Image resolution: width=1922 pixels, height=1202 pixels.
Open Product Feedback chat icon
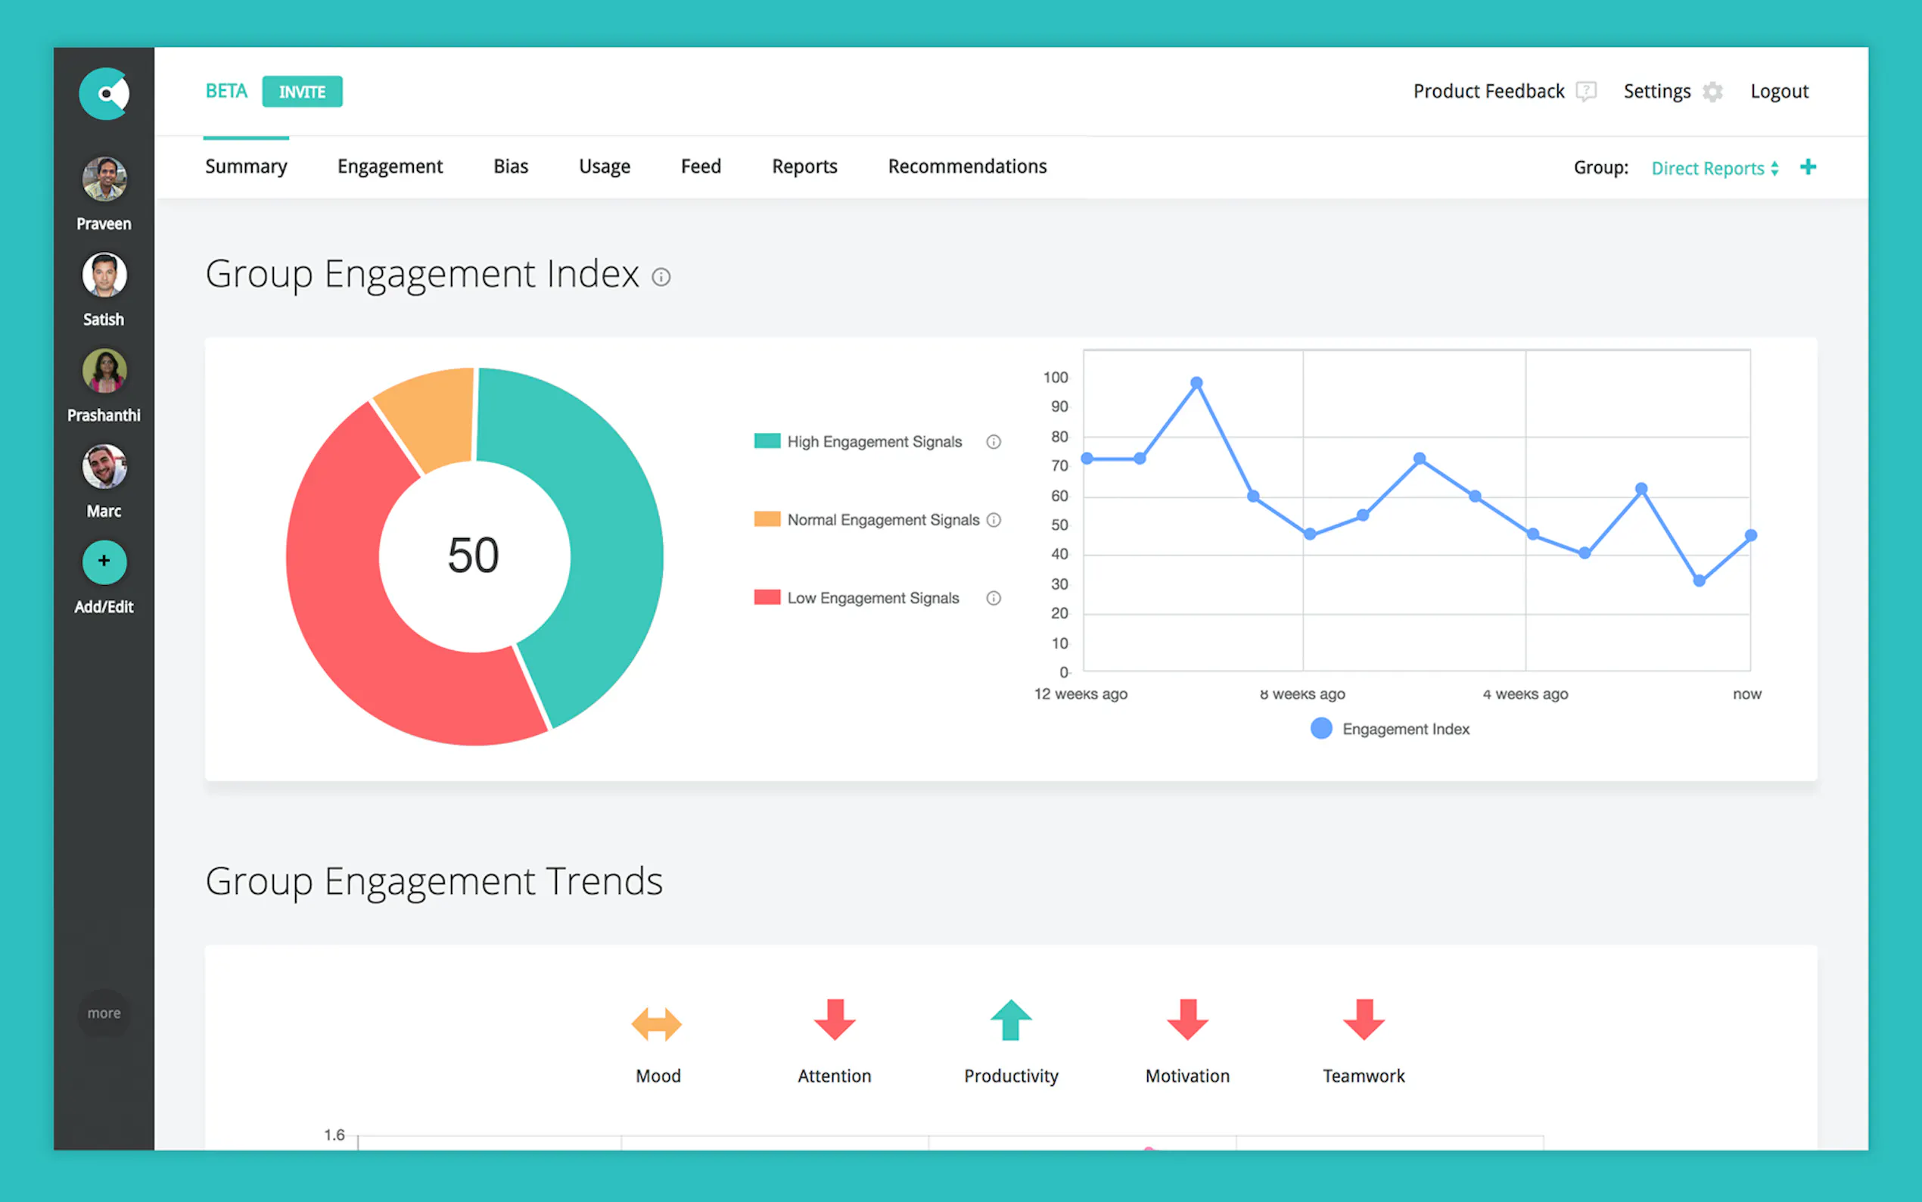[1586, 92]
